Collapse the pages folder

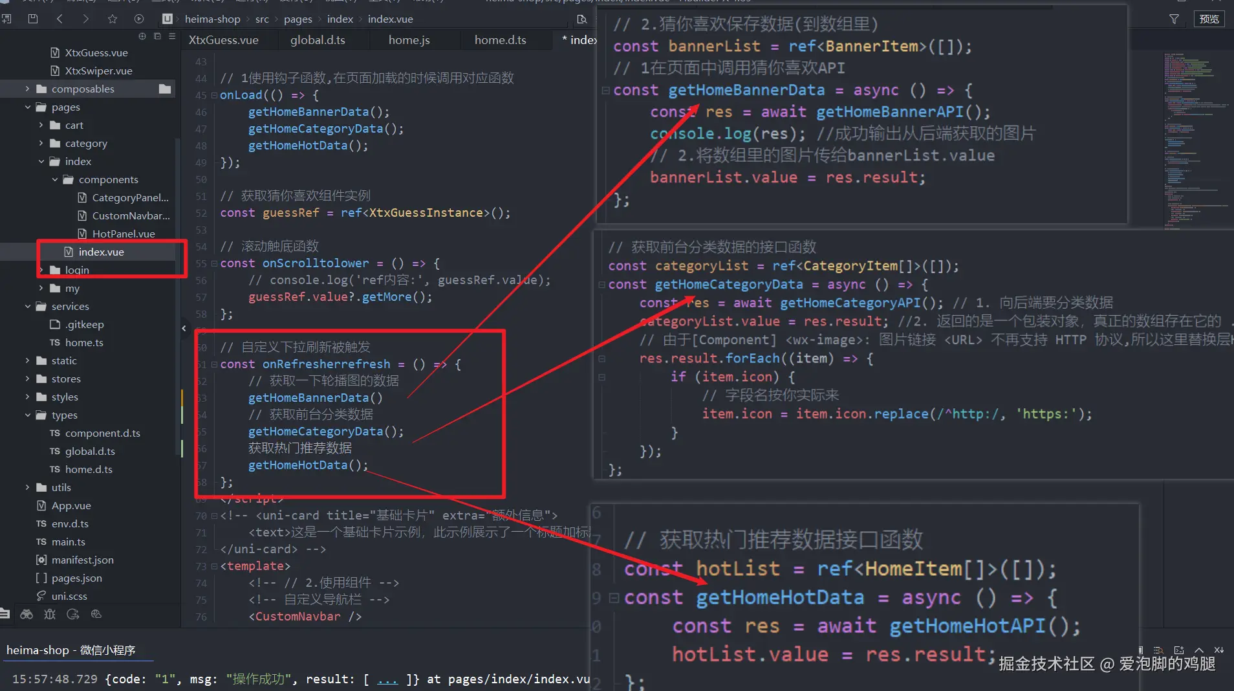pos(27,107)
